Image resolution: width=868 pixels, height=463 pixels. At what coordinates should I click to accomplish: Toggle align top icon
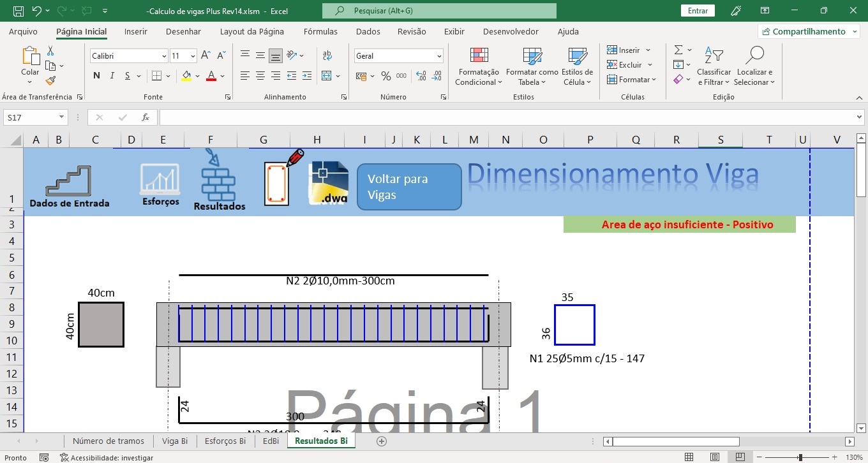pyautogui.click(x=244, y=55)
